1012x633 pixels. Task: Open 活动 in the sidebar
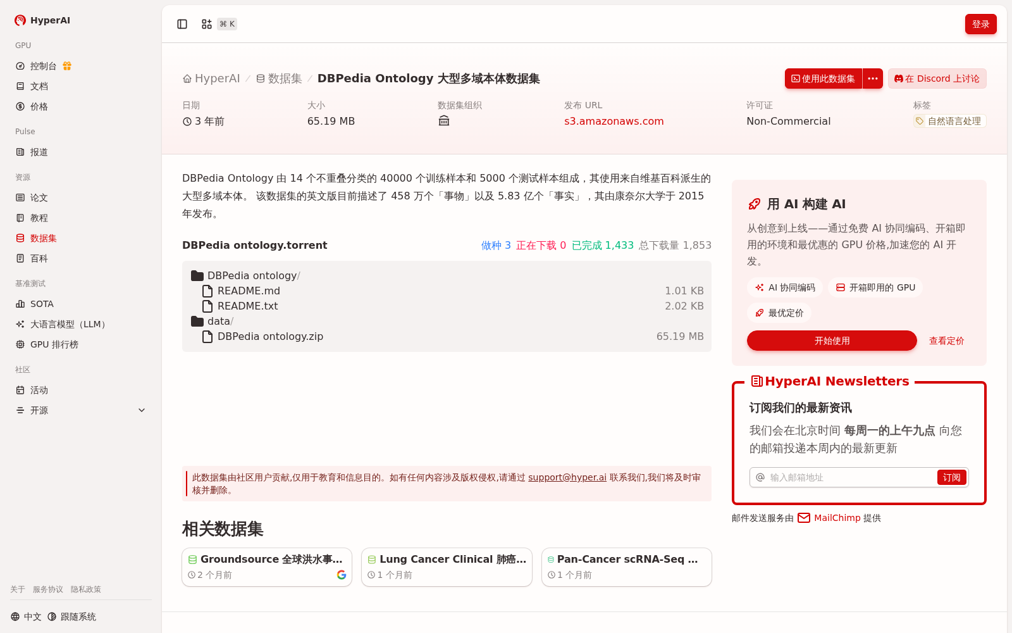pyautogui.click(x=81, y=390)
